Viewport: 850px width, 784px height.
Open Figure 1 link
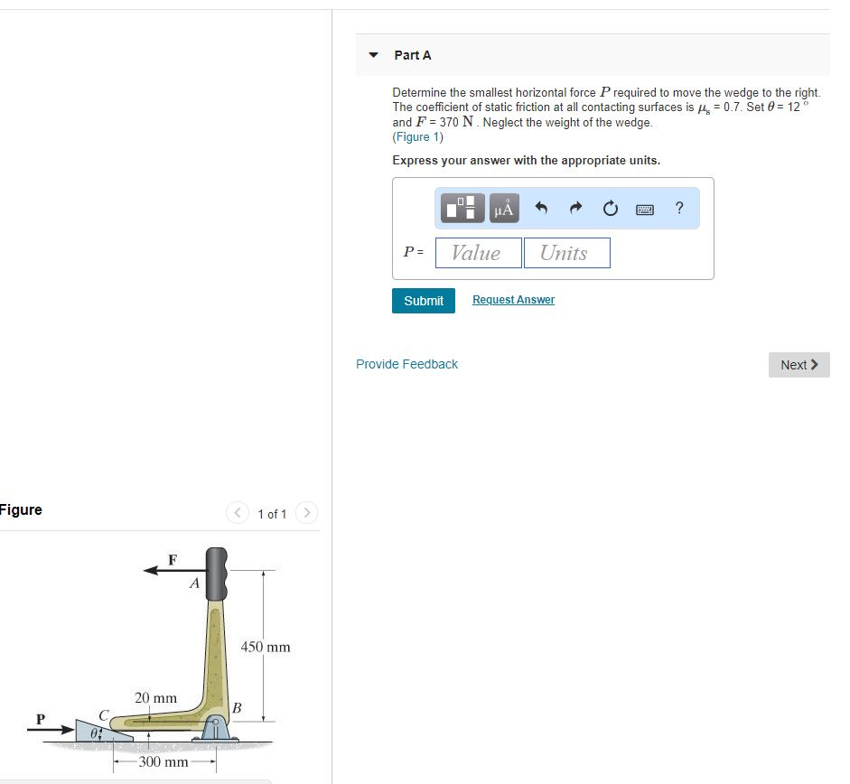[416, 136]
